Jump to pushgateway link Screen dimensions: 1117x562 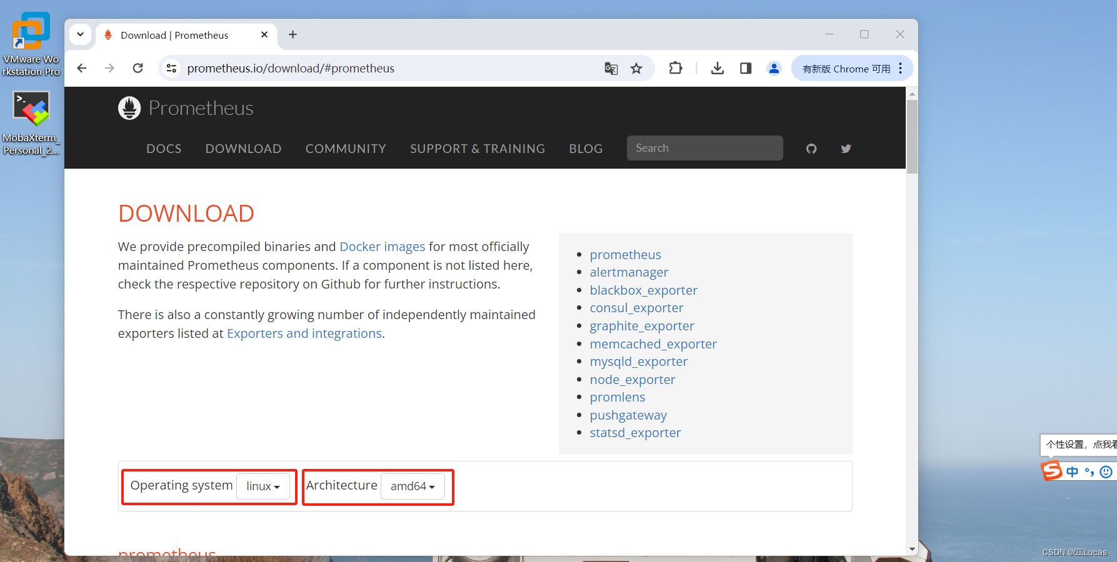pyautogui.click(x=628, y=415)
